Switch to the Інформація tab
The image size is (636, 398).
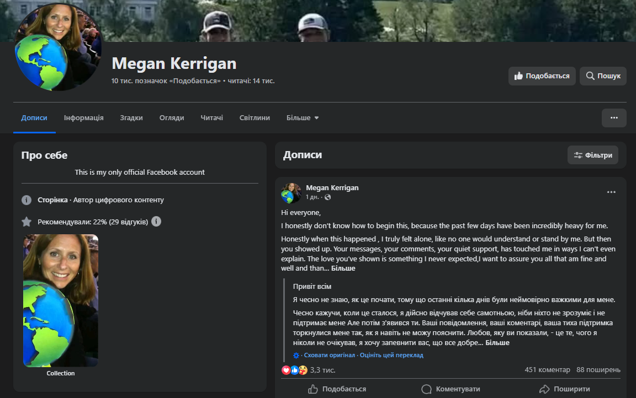(83, 118)
